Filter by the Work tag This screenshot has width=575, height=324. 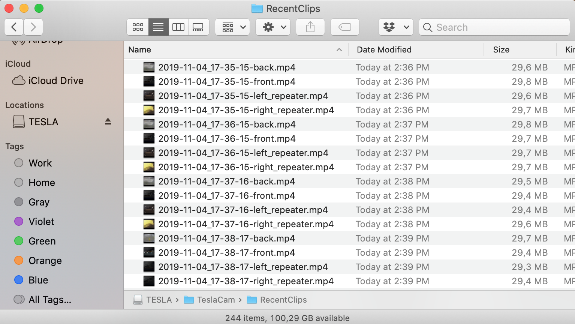(x=33, y=163)
